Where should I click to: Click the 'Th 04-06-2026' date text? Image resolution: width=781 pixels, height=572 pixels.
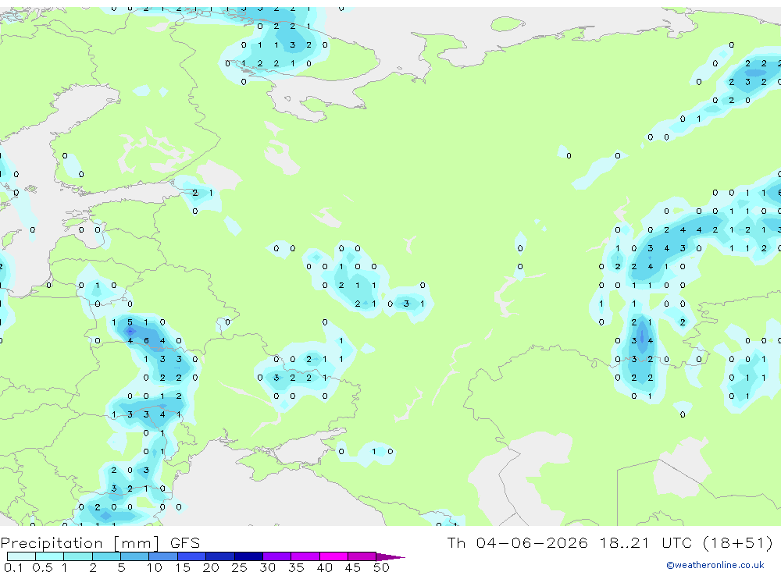pos(517,542)
